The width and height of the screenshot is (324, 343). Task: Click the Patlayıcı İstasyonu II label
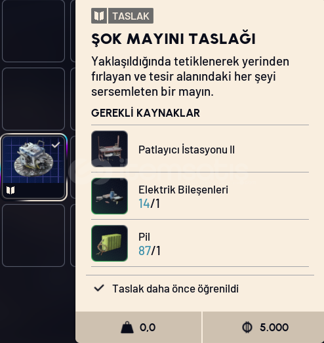186,150
